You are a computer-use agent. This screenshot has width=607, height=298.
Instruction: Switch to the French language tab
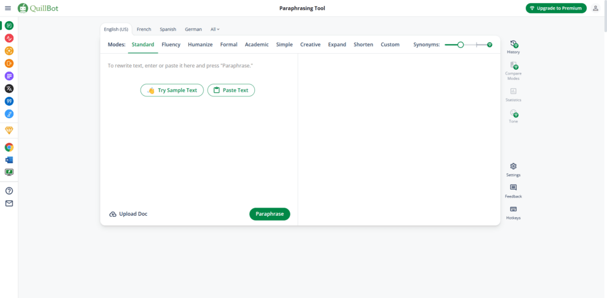point(144,30)
